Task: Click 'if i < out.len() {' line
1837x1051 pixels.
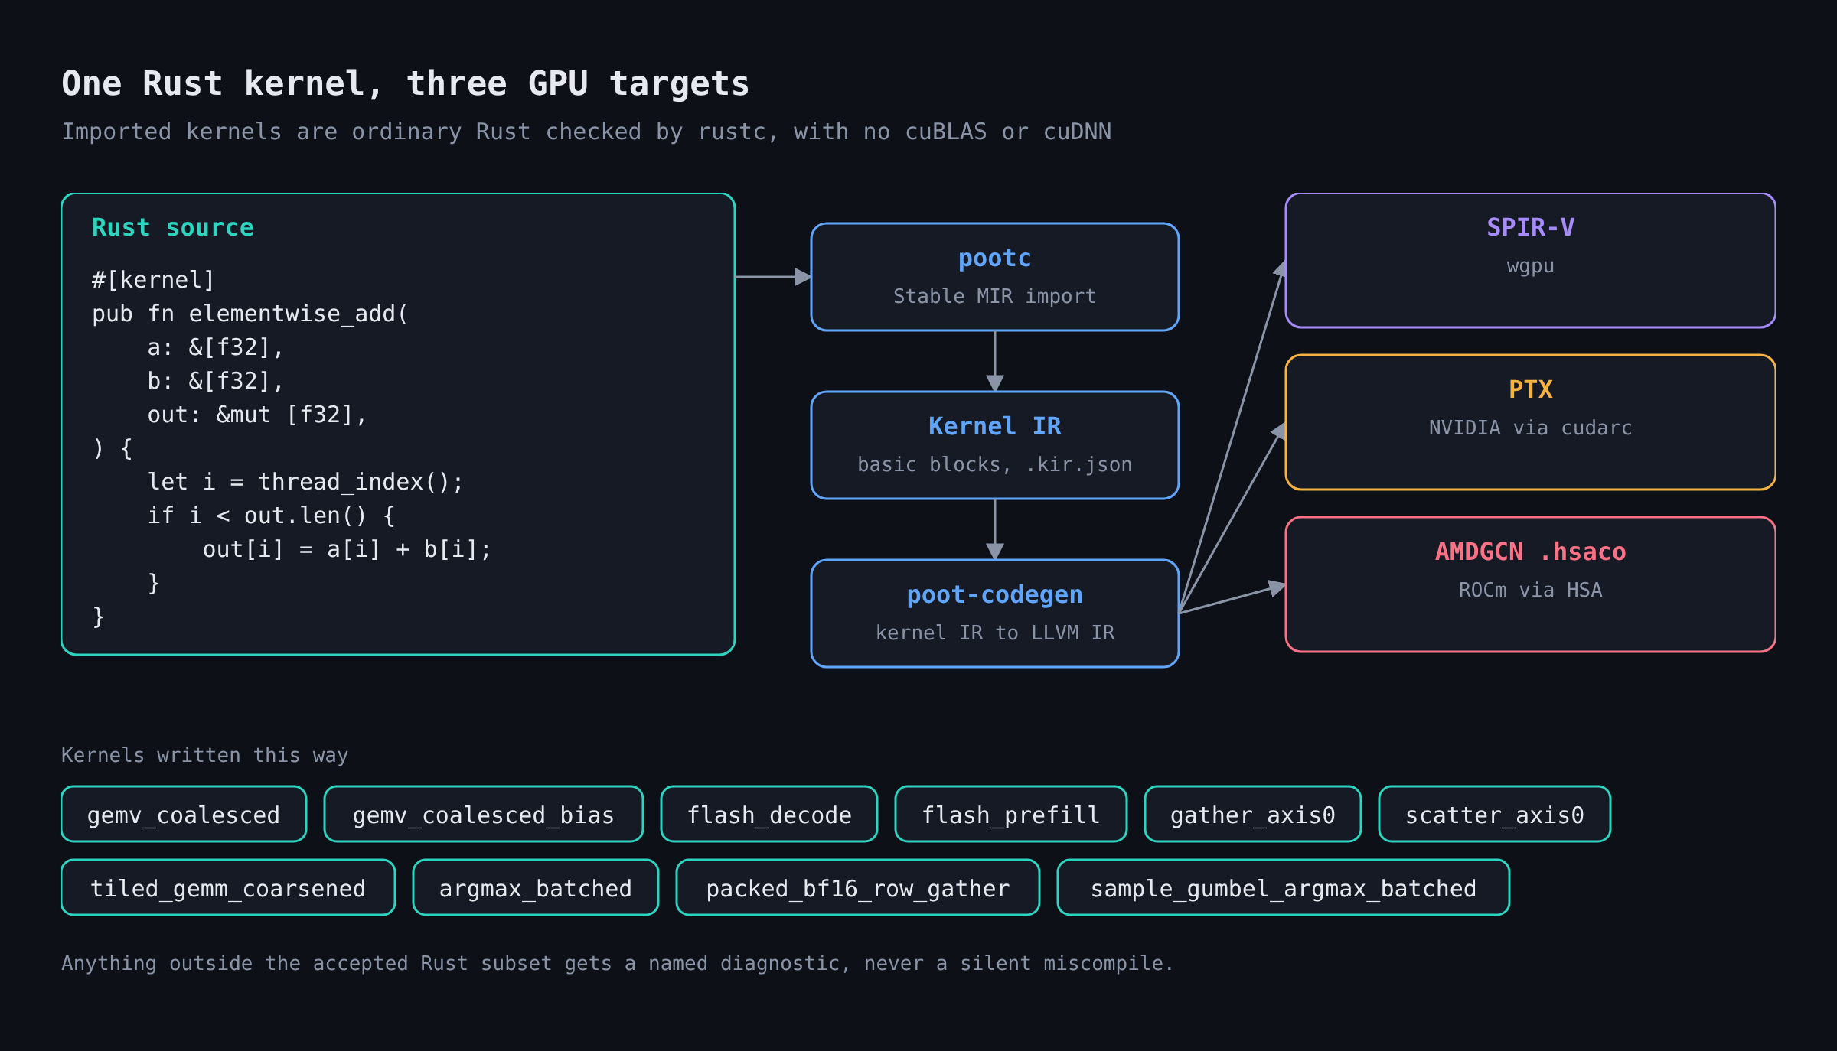Action: pyautogui.click(x=271, y=516)
